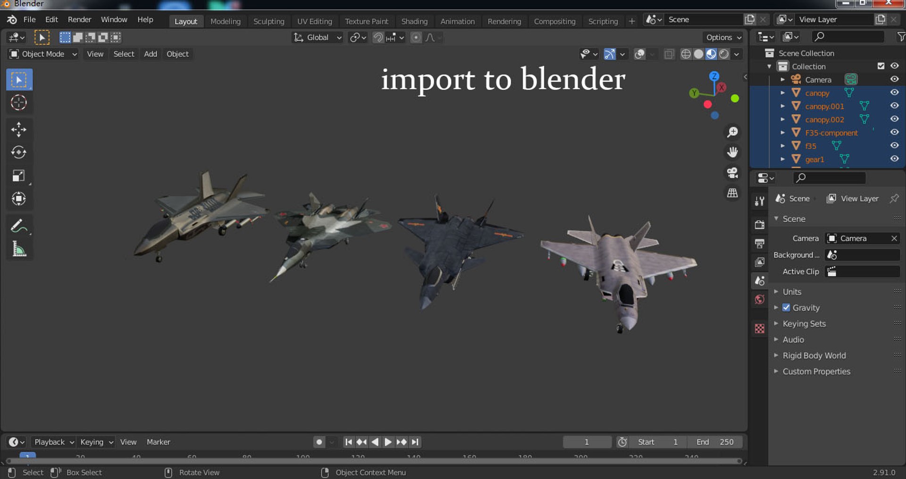Switch to the Shading workspace tab
Viewport: 906px width, 479px height.
tap(414, 22)
